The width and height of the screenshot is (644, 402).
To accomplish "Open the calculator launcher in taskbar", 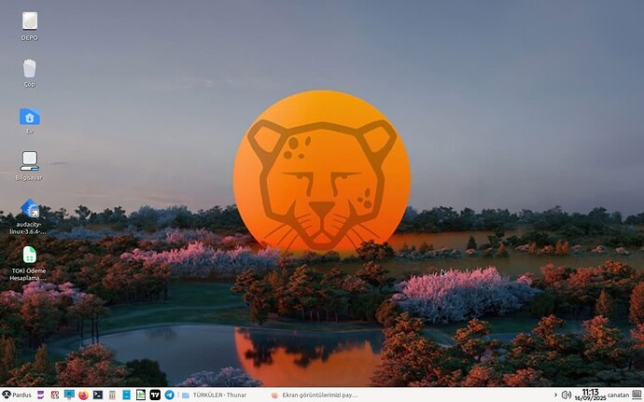I will [112, 395].
